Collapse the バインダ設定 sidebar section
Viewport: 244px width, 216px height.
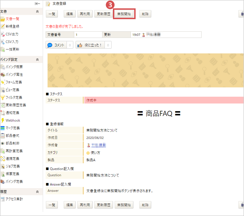(x=37, y=60)
